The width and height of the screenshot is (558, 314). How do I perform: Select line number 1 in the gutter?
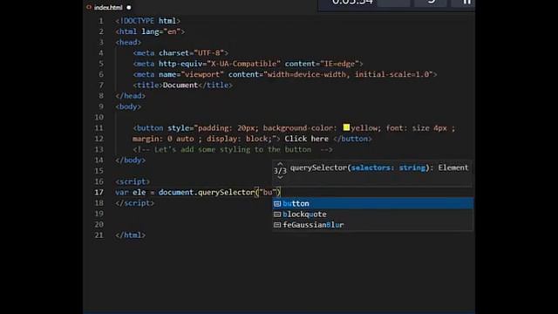point(101,21)
